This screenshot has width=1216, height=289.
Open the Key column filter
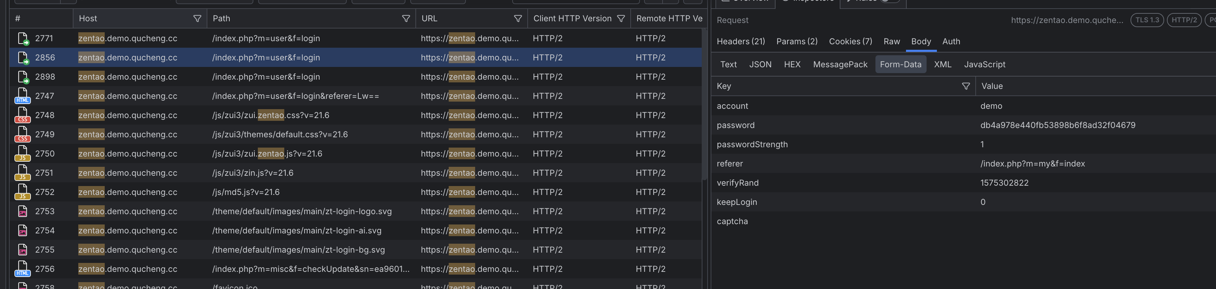pos(966,86)
